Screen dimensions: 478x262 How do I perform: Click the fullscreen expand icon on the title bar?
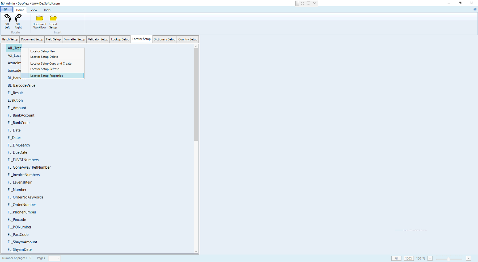pyautogui.click(x=302, y=3)
